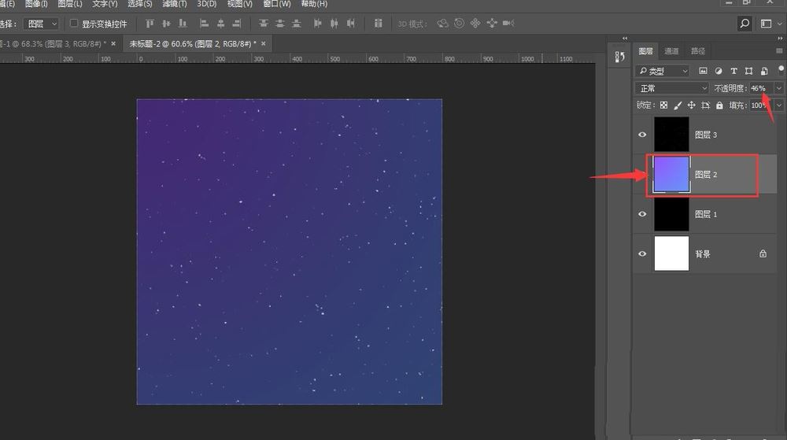Open the History panel icon
787x440 pixels.
pos(620,57)
